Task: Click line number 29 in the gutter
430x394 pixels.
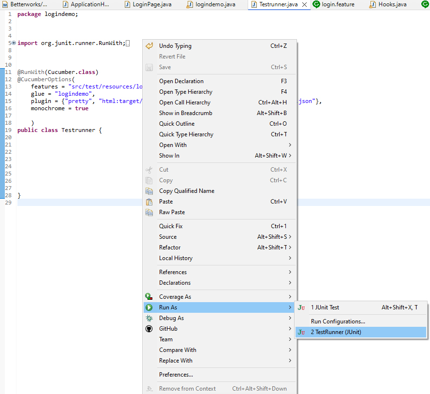Action: coord(8,203)
